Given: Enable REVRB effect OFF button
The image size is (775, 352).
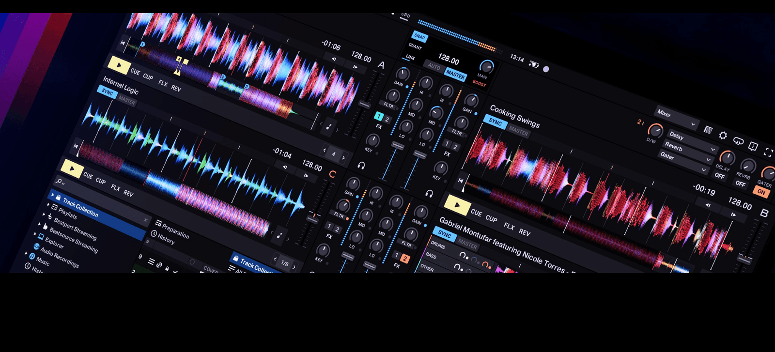Looking at the screenshot, I should (x=741, y=183).
